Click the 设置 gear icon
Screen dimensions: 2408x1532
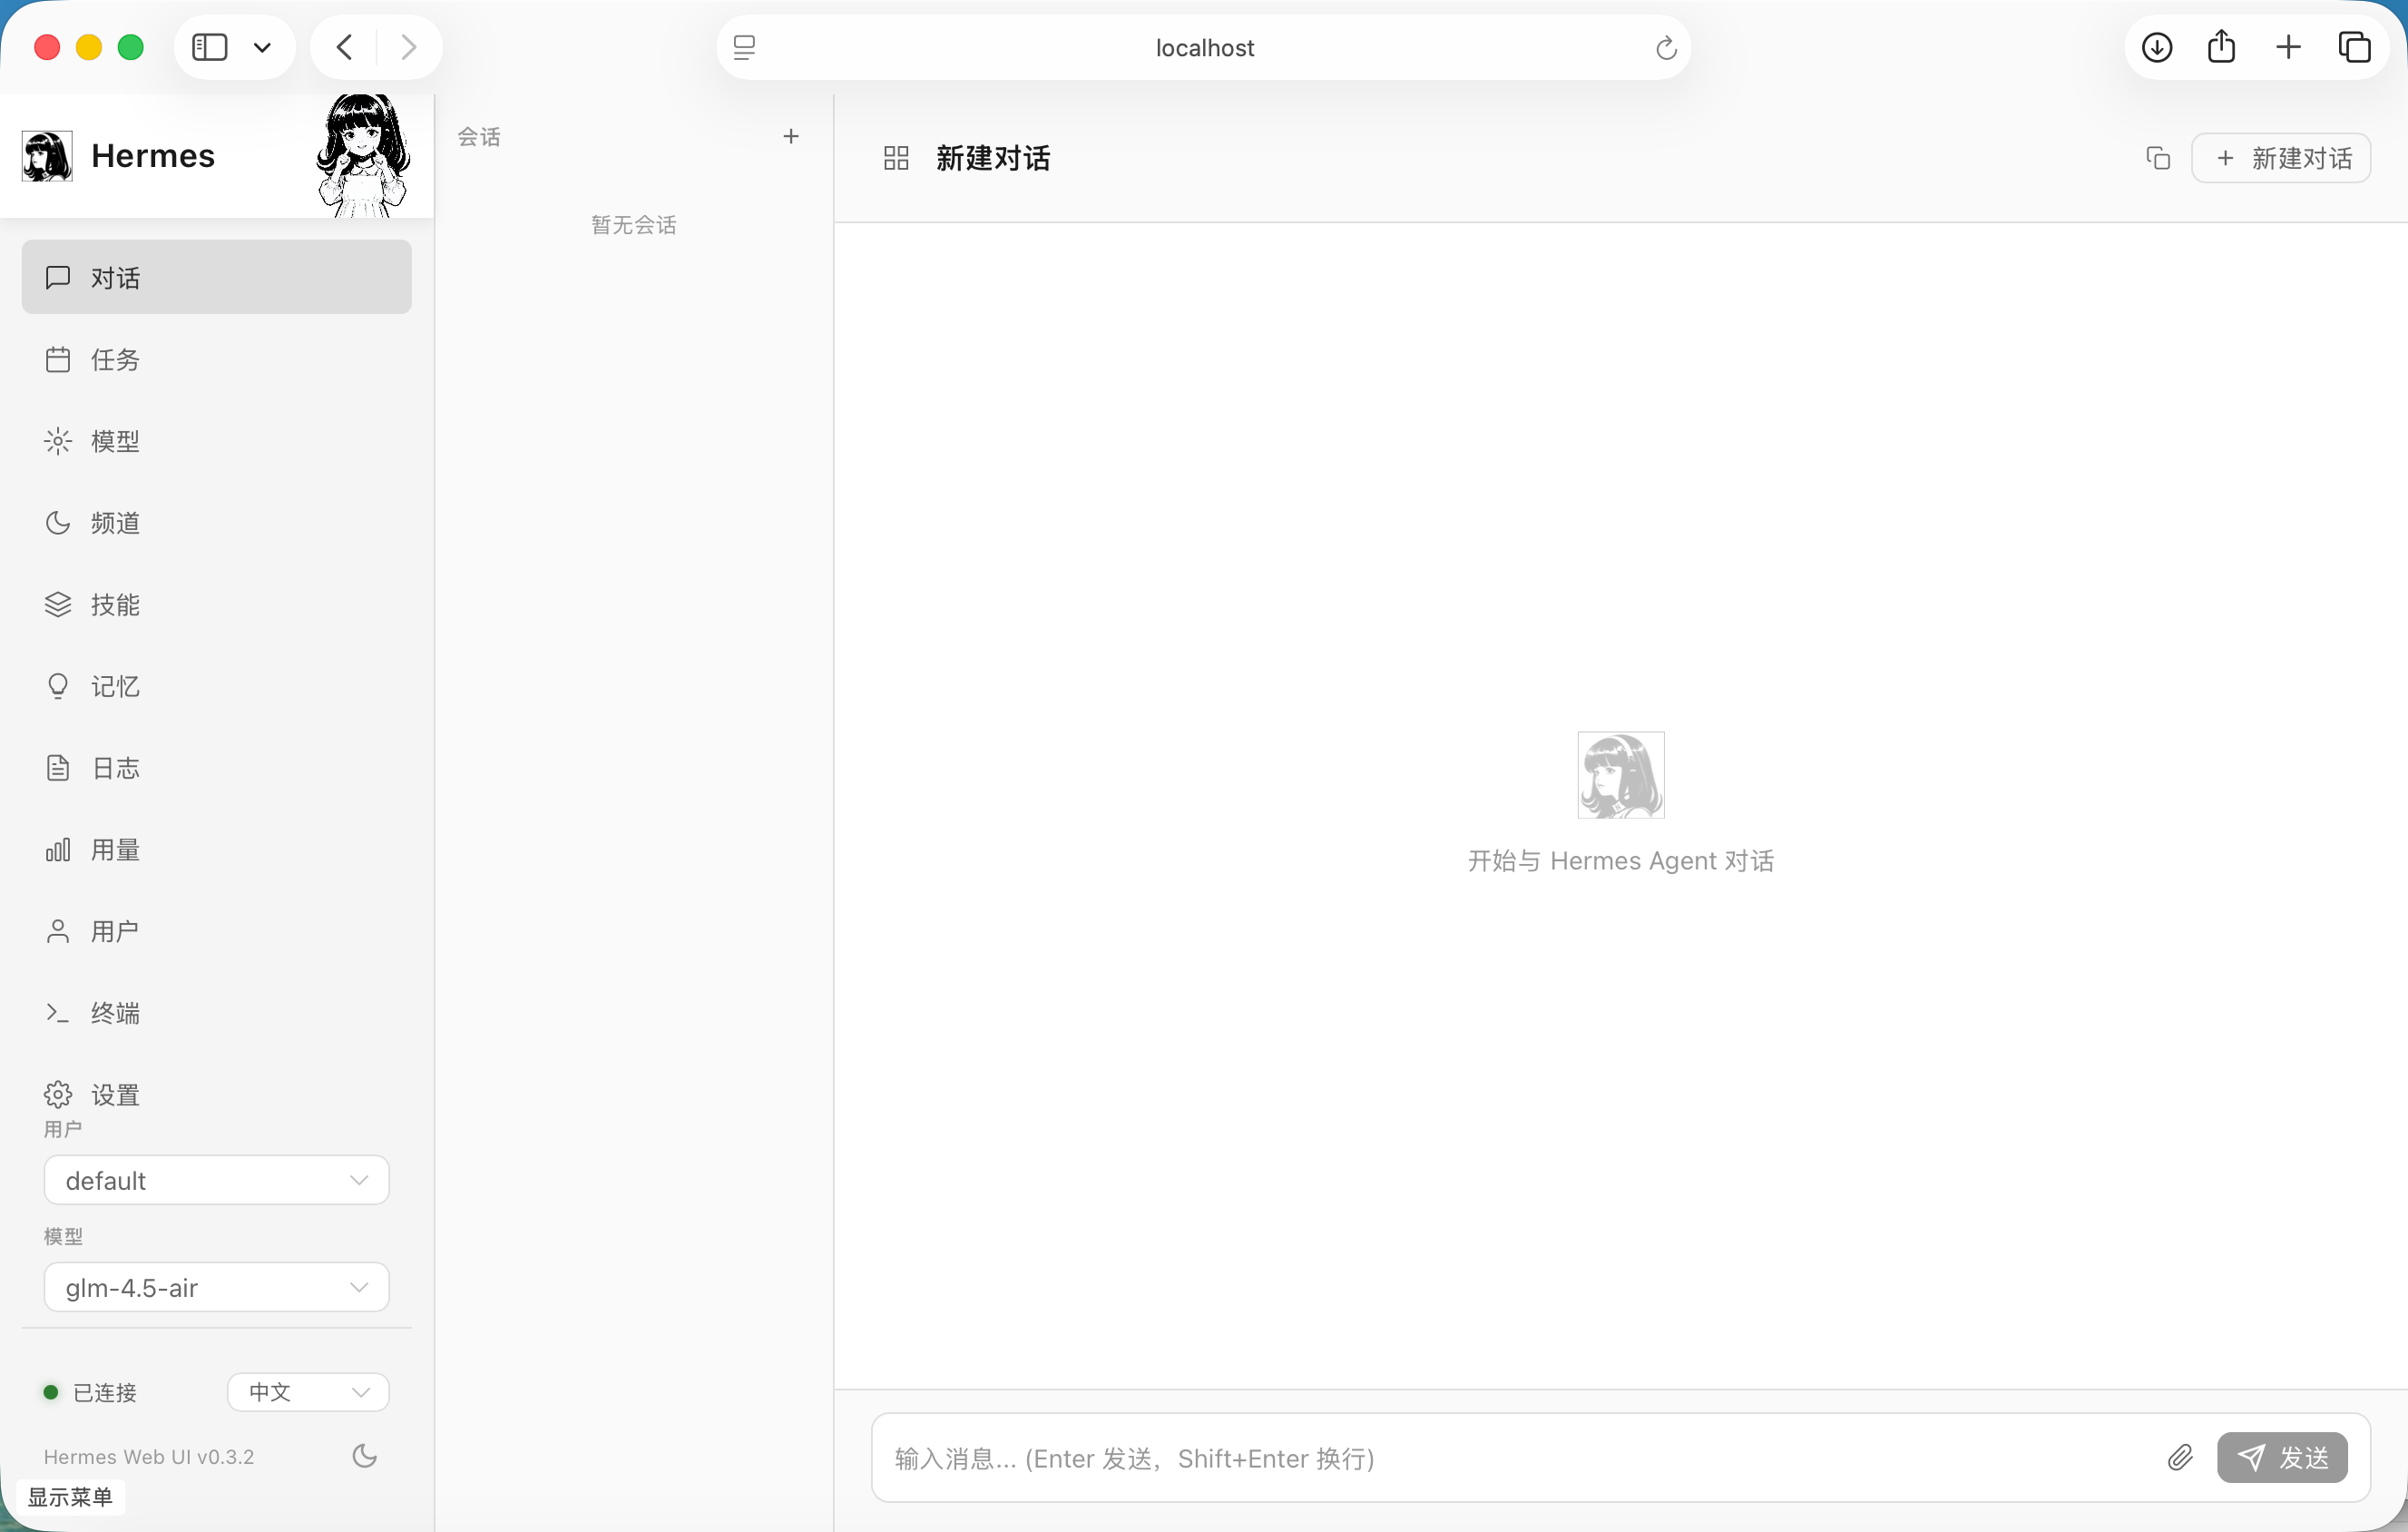(x=58, y=1094)
